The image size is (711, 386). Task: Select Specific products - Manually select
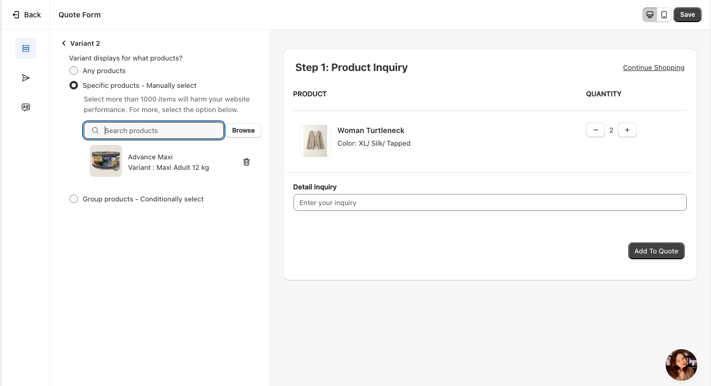pos(74,85)
